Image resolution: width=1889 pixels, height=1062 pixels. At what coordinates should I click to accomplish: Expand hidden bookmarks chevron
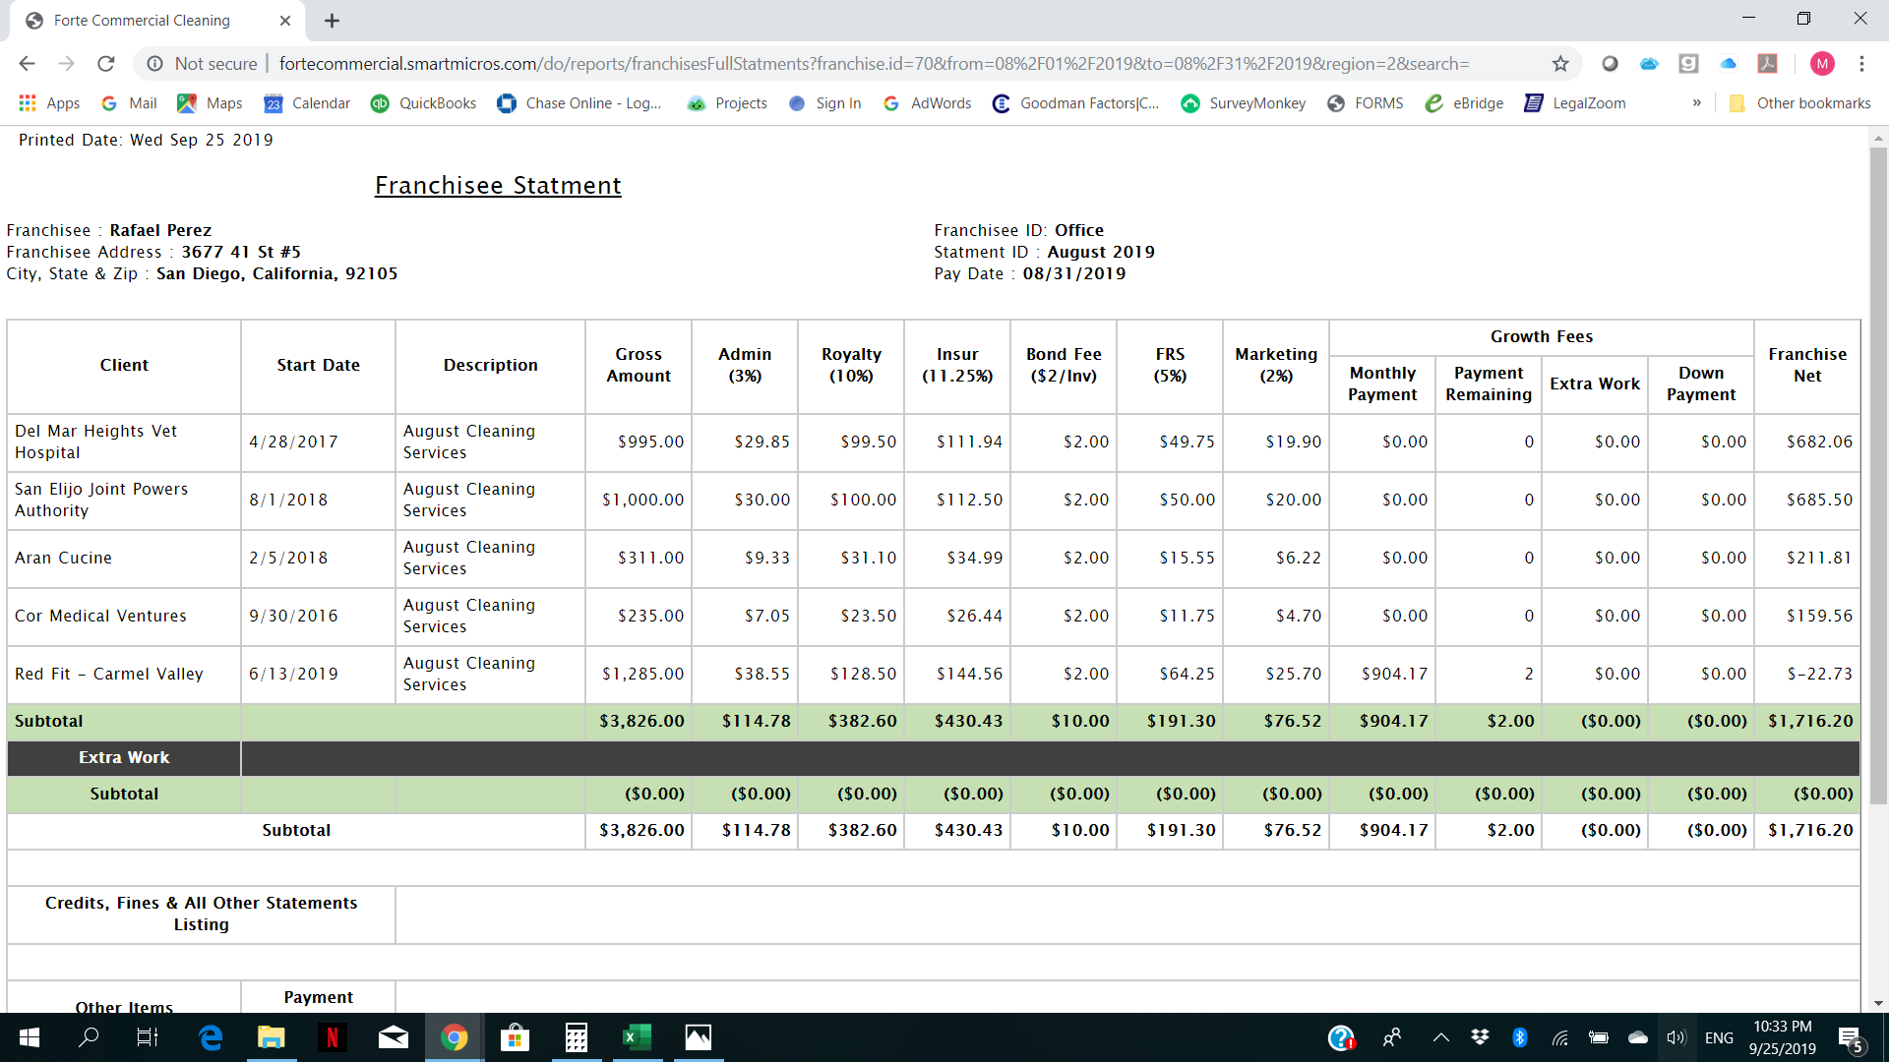pos(1697,103)
